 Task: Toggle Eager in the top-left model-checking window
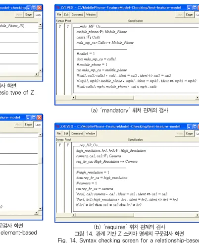pyautogui.click(x=29, y=15)
